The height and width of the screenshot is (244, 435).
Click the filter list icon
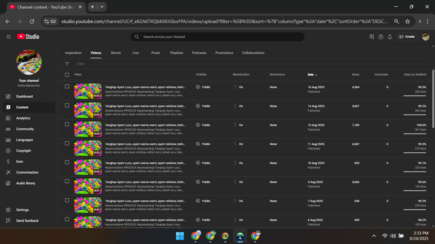(67, 64)
